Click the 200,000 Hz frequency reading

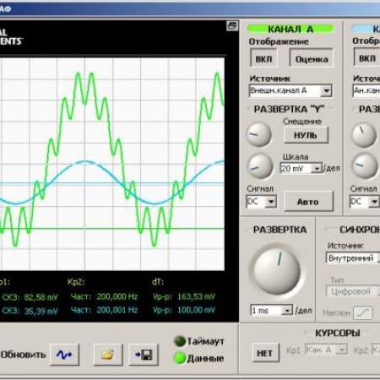(117, 296)
